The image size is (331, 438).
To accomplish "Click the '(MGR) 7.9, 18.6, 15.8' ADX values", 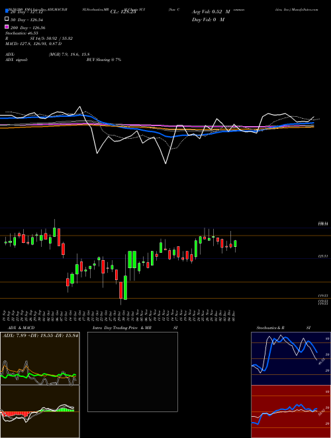I will [x=69, y=54].
